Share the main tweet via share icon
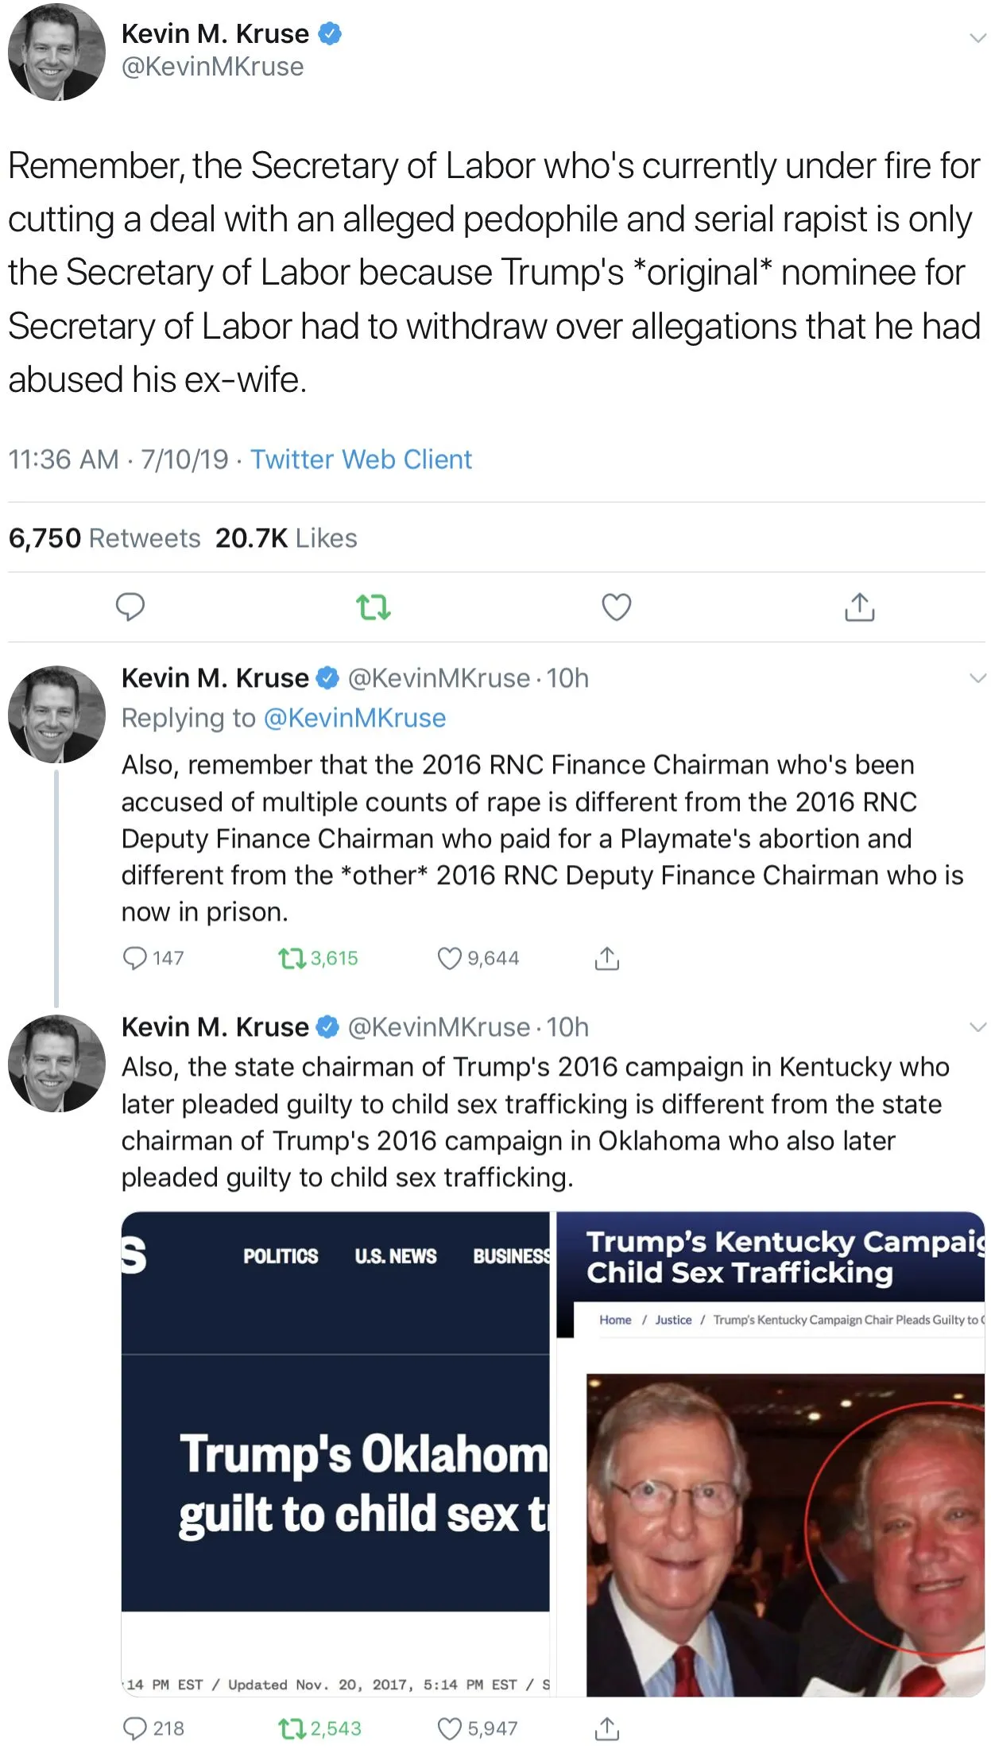 point(859,607)
